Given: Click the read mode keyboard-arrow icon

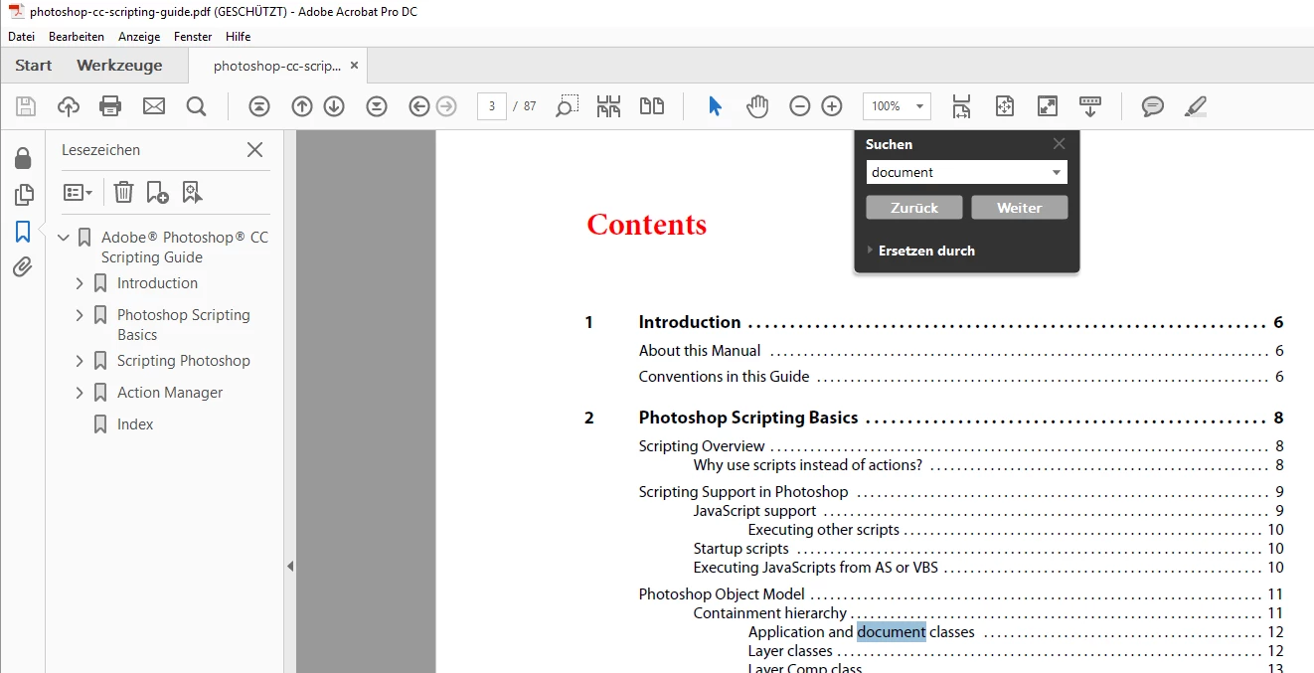Looking at the screenshot, I should [x=1090, y=106].
